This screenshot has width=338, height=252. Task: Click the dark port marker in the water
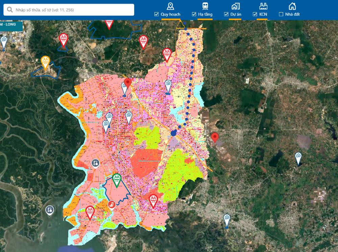(x=50, y=210)
